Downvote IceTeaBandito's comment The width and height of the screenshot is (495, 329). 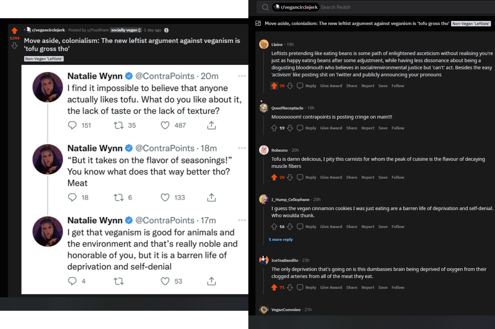point(290,287)
